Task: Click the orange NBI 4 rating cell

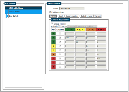Action: pos(53,54)
